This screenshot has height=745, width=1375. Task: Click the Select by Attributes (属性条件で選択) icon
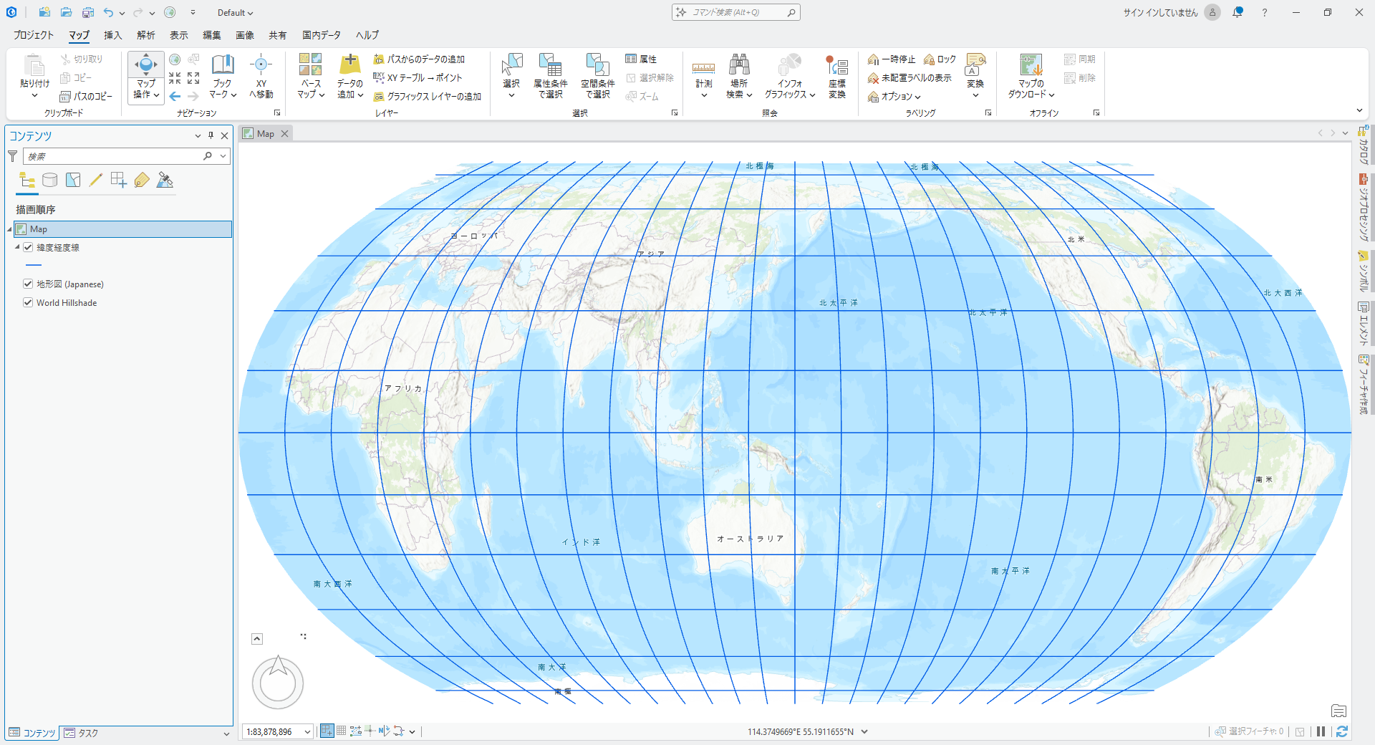click(550, 65)
